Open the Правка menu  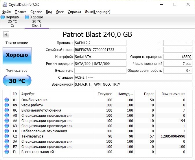[21, 12]
